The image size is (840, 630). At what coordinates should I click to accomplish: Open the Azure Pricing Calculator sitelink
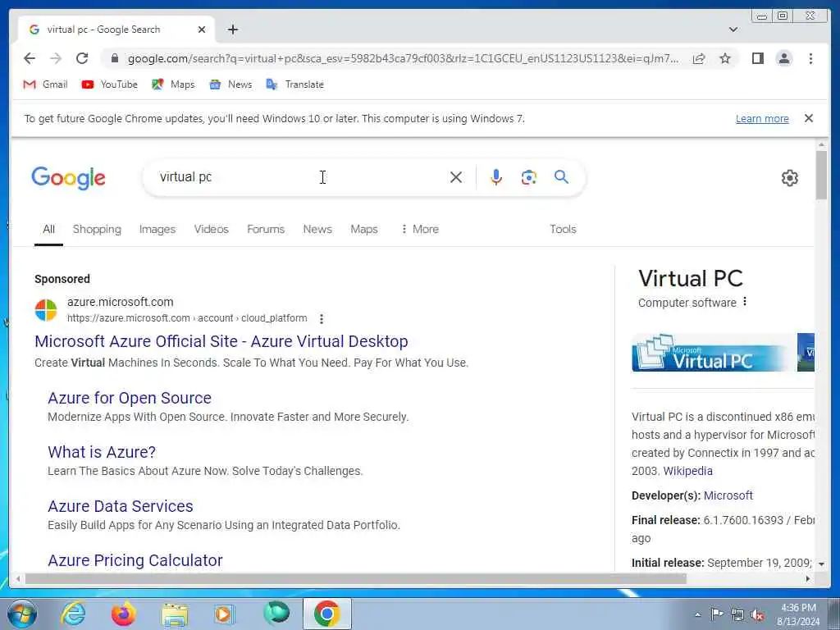pyautogui.click(x=135, y=560)
